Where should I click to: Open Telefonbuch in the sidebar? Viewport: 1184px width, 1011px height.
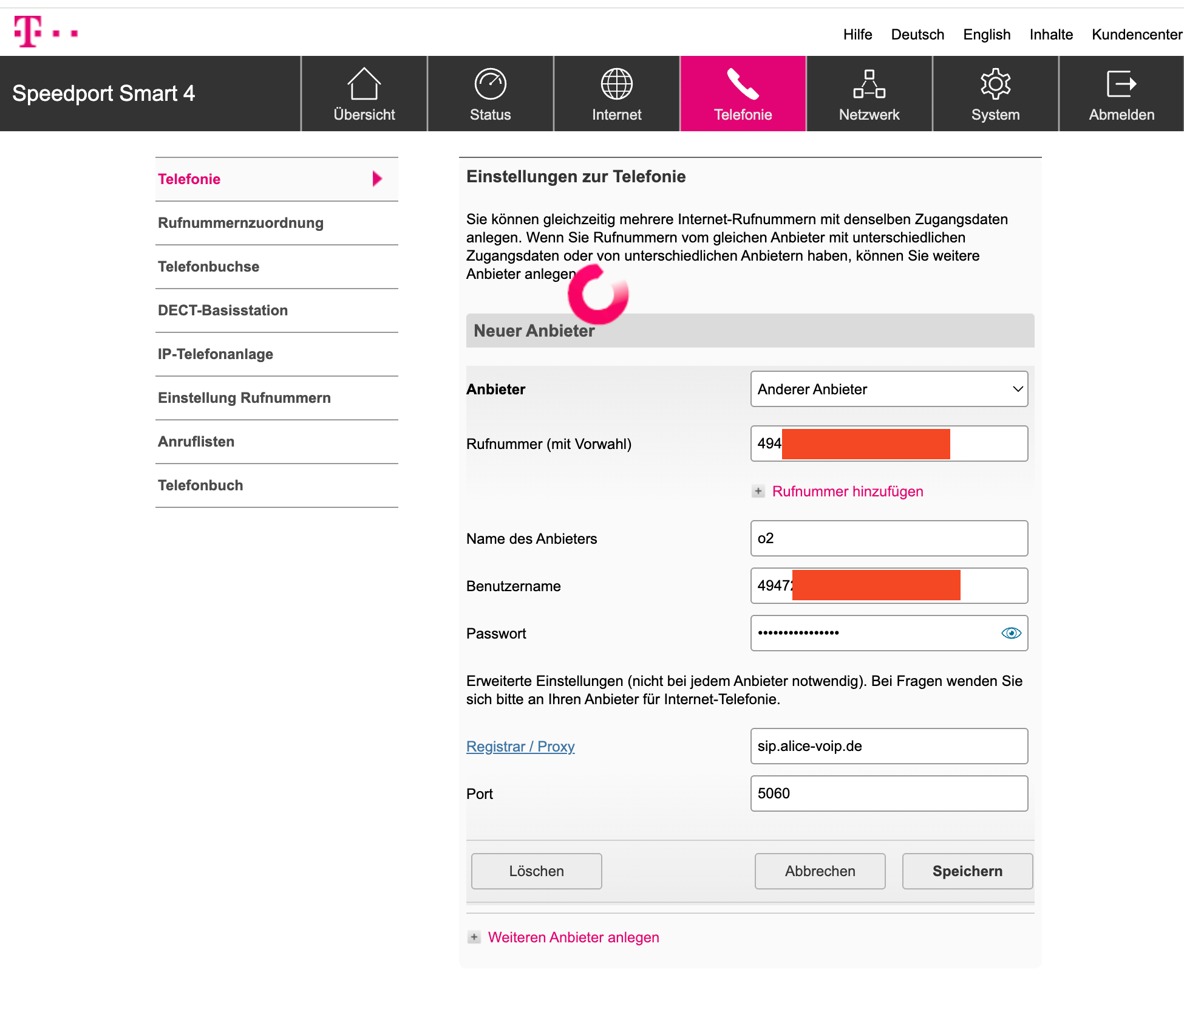[277, 485]
